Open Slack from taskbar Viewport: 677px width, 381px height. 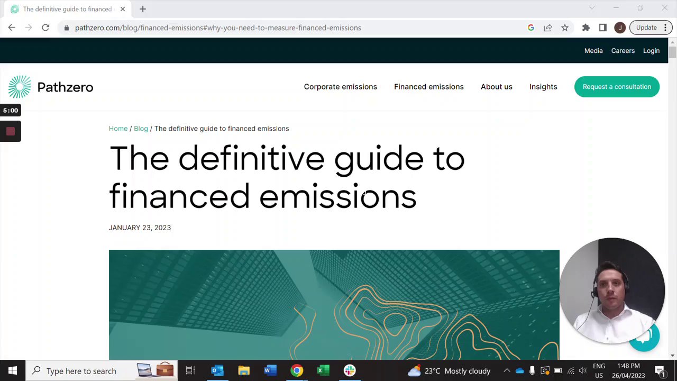click(x=350, y=371)
